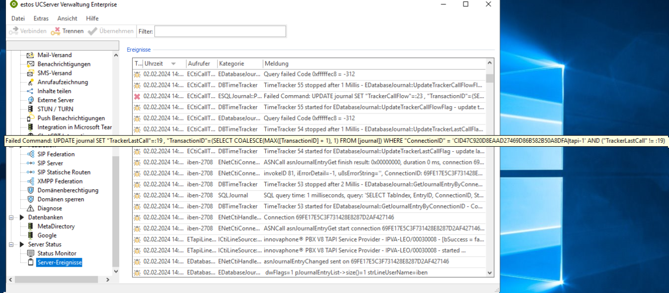Click the Status Monitor screen icon
The image size is (669, 293).
coord(30,253)
